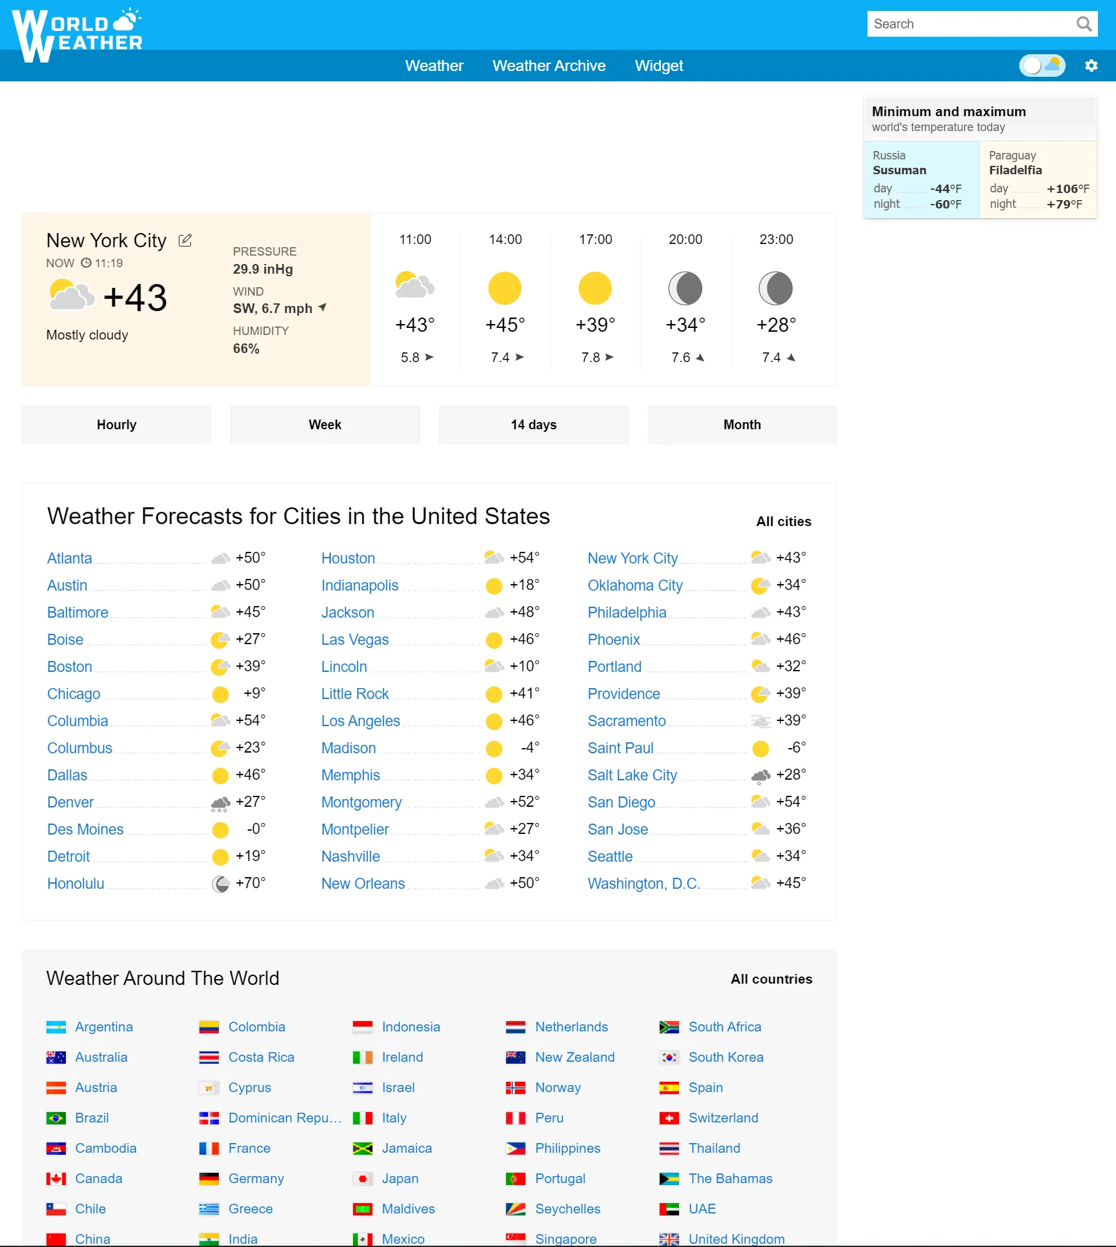Open settings via the gear icon
The image size is (1116, 1247).
click(x=1091, y=65)
